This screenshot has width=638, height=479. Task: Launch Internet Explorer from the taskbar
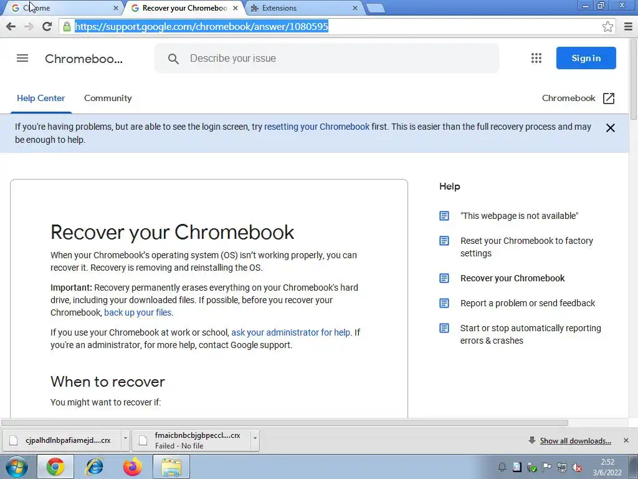pyautogui.click(x=95, y=467)
